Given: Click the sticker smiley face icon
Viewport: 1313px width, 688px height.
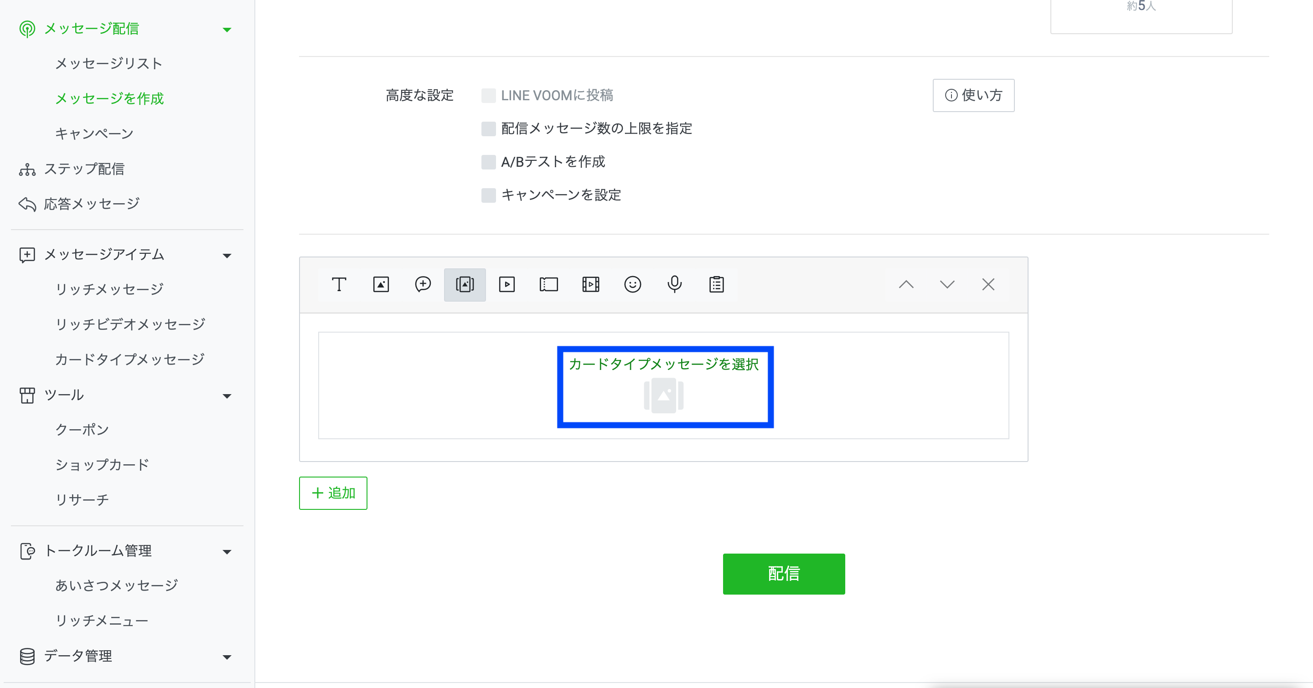Looking at the screenshot, I should pyautogui.click(x=632, y=284).
